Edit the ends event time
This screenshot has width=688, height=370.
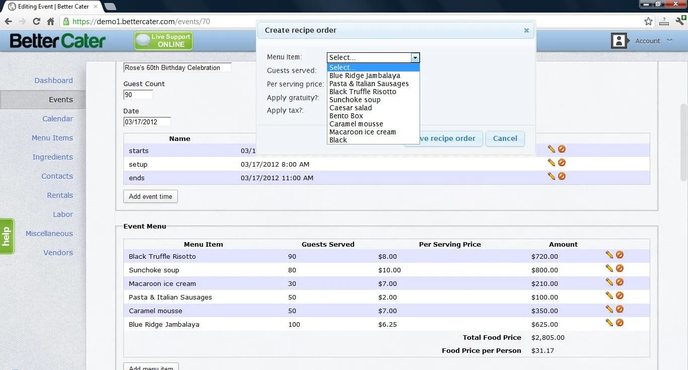coord(552,176)
